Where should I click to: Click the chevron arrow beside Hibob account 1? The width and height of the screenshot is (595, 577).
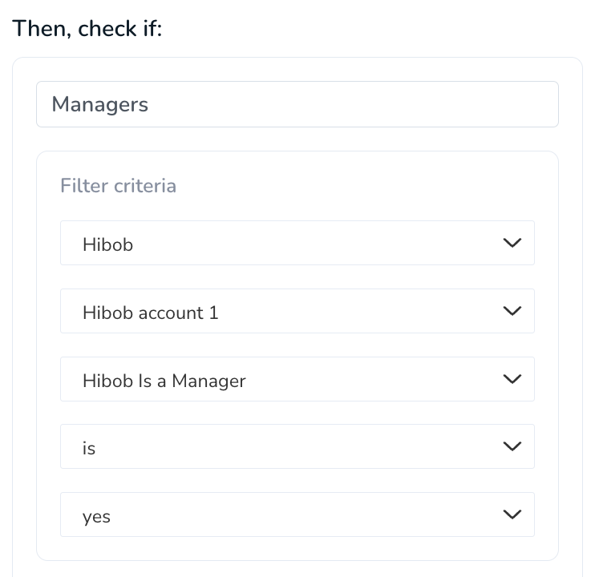pyautogui.click(x=512, y=311)
